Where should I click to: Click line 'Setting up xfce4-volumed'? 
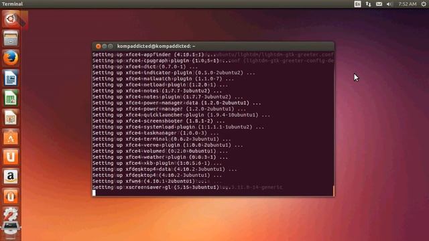[160, 151]
